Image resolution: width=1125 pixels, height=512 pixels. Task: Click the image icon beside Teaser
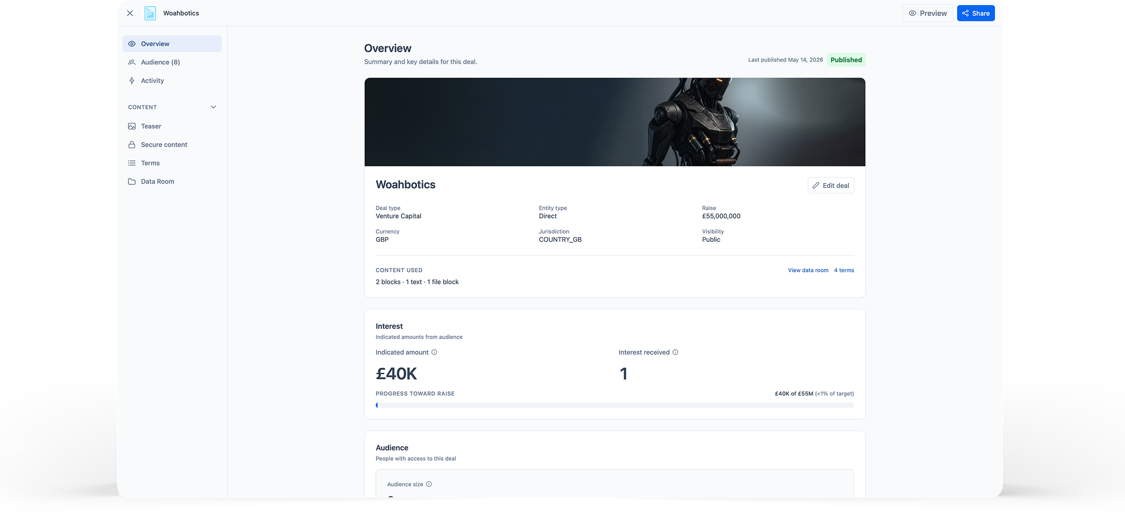tap(132, 126)
